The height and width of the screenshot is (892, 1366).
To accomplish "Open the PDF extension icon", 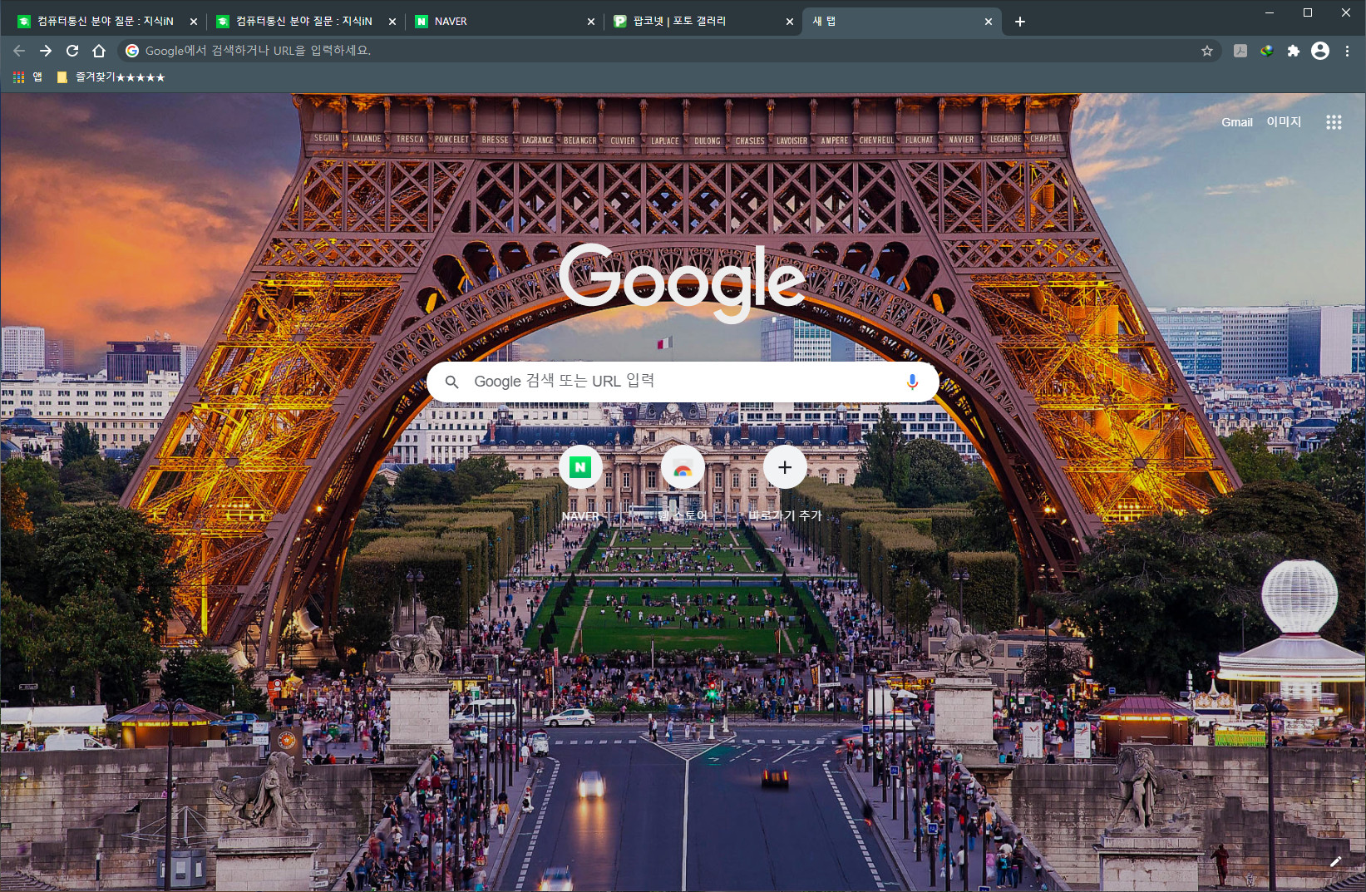I will 1240,51.
